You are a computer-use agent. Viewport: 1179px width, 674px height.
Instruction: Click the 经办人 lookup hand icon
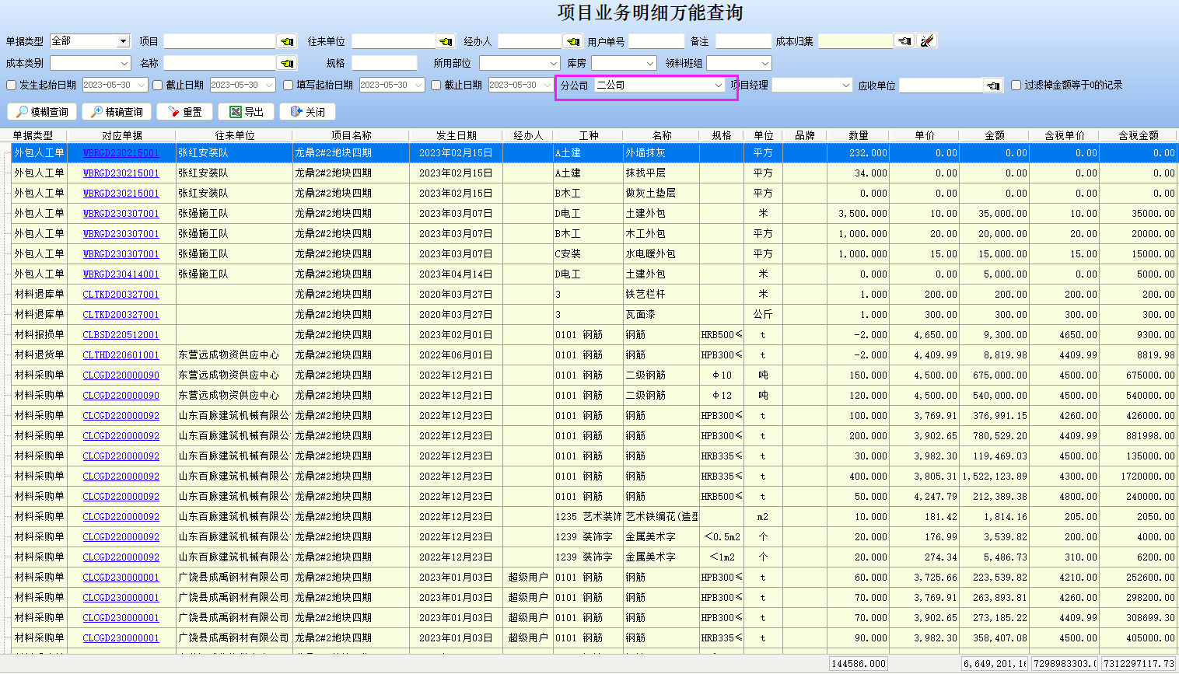pos(573,41)
